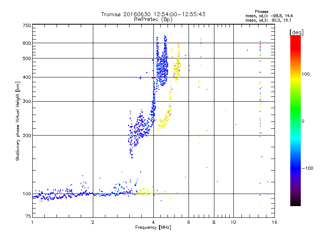This screenshot has height=242, width=323.
Task: Click the y-axis tick label '100'
Action: point(27,194)
